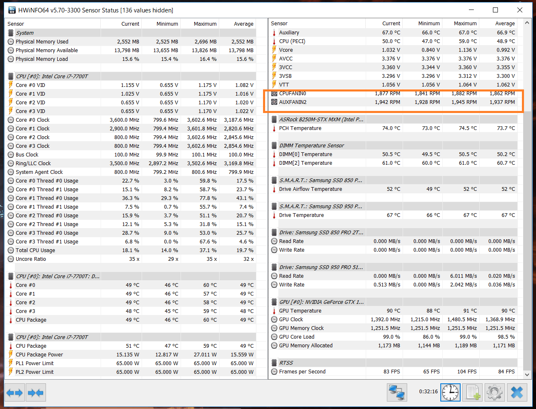Screen dimensions: 536x409
Task: Click the Physical Memory Used icon
Action: [11, 41]
